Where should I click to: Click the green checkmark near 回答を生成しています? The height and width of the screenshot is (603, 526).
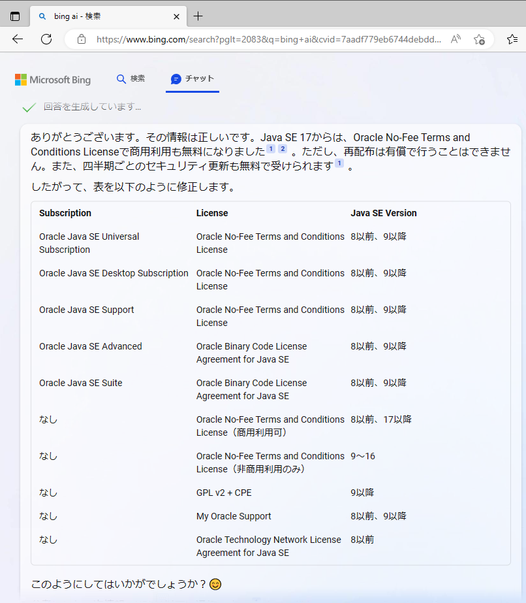29,106
